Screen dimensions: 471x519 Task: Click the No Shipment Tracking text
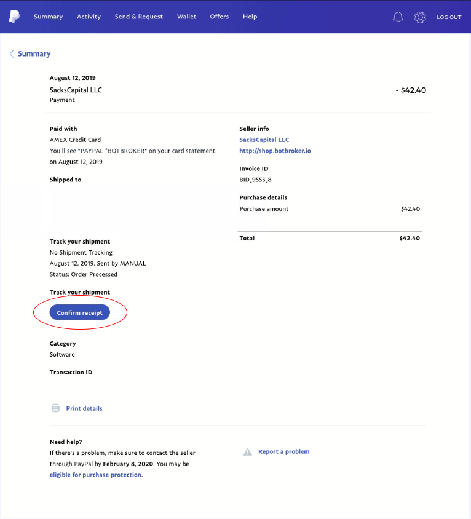(81, 252)
